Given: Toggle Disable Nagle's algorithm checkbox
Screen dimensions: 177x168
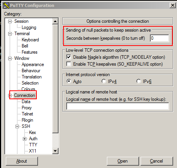Looking at the screenshot, I should [x=69, y=57].
